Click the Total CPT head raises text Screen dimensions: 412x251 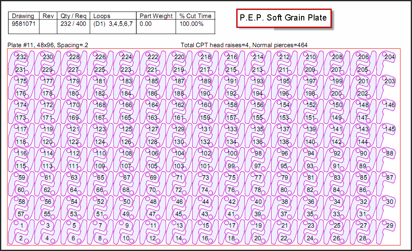tap(244, 45)
